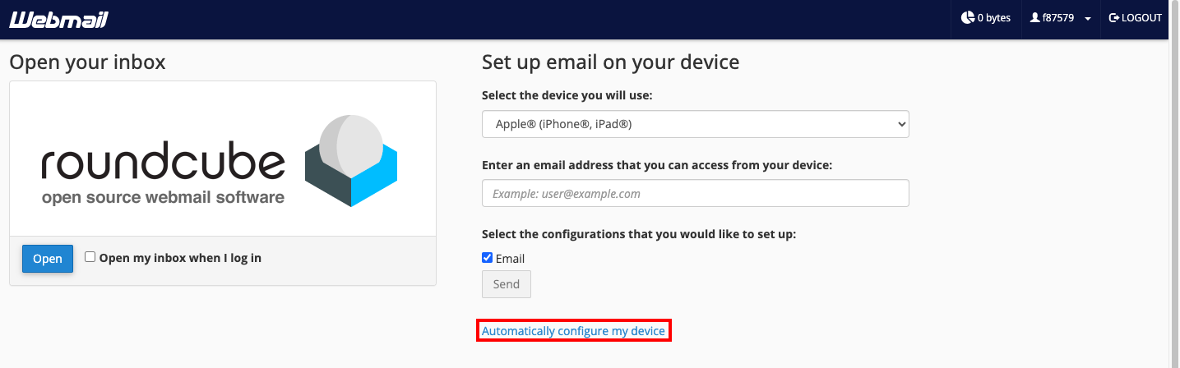Uncheck the Email configuration checkbox
Screen dimensions: 1180x368
click(487, 258)
